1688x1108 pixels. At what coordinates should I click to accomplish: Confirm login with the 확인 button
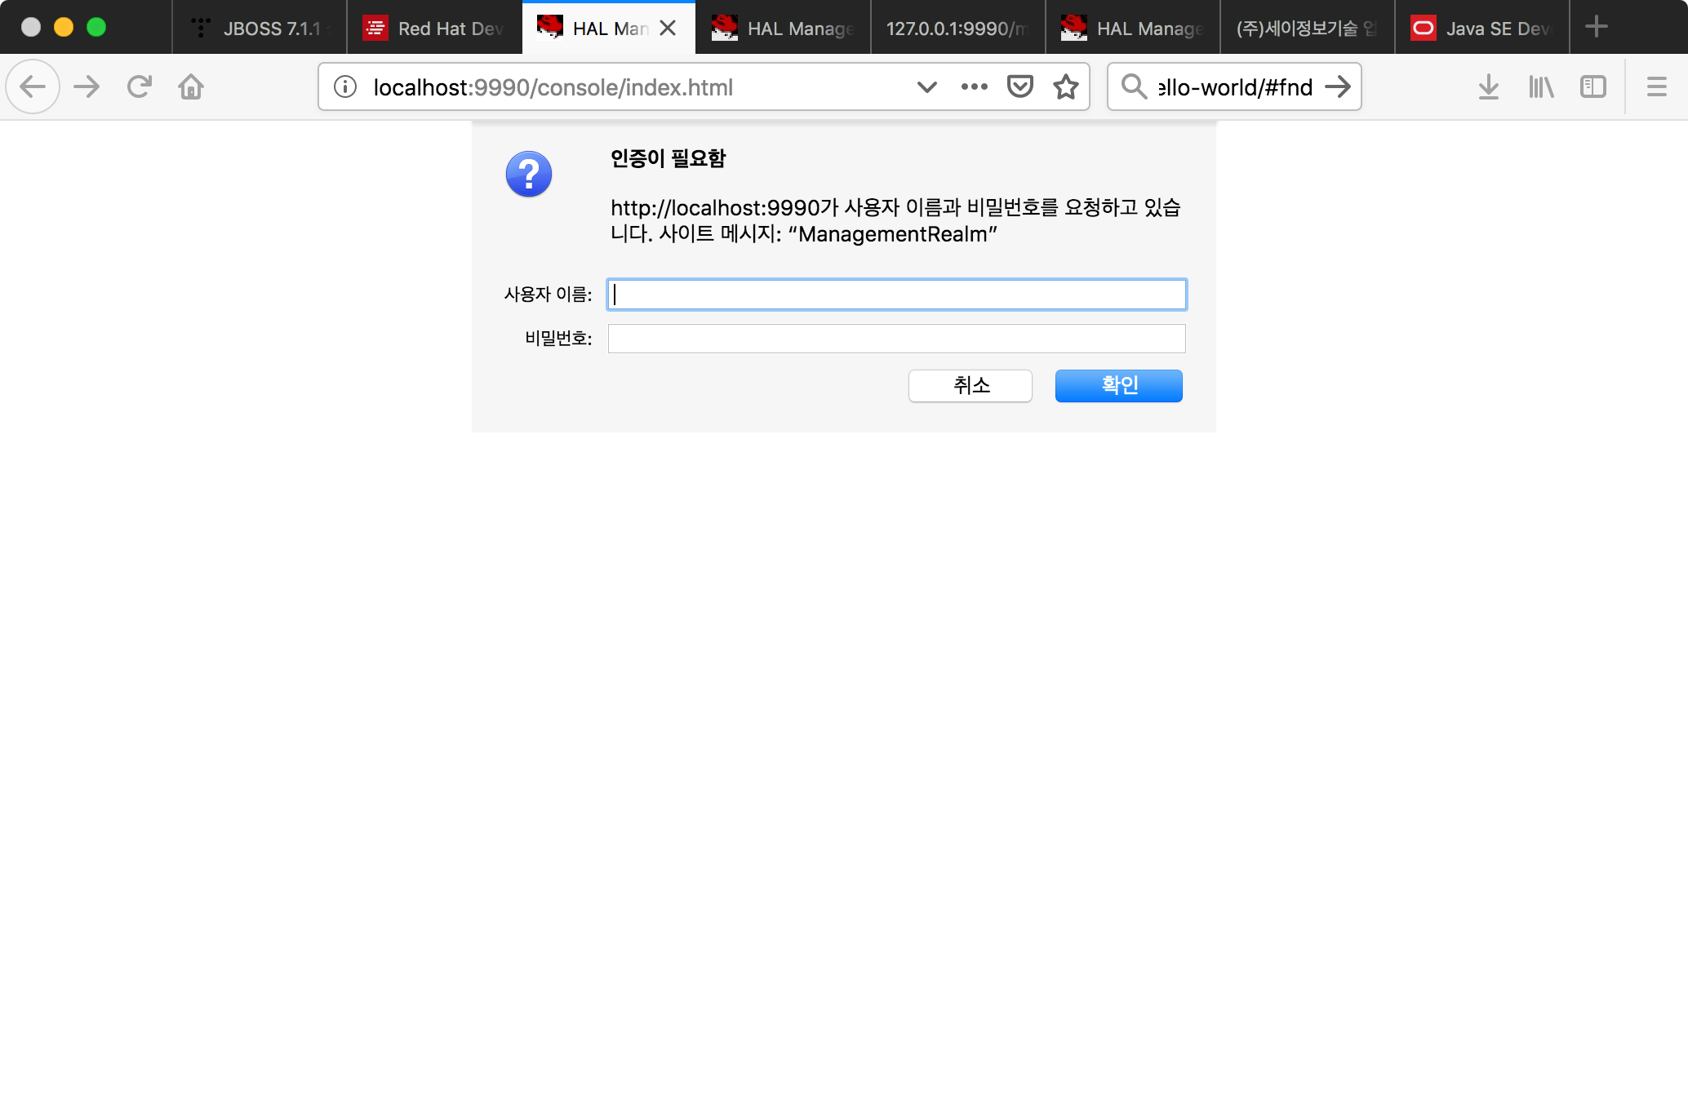coord(1118,386)
